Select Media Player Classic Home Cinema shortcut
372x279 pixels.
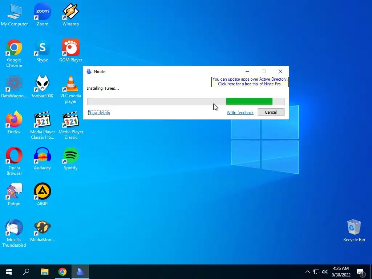[42, 125]
